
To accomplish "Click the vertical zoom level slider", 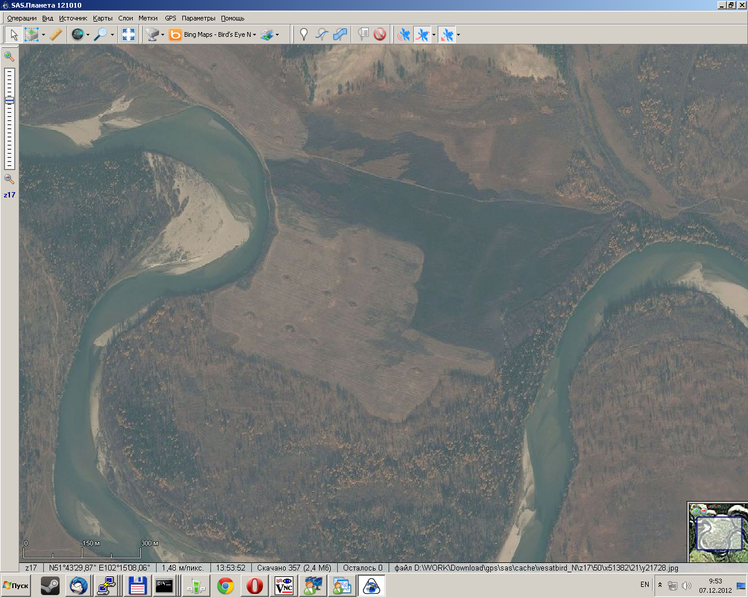I will coord(9,117).
